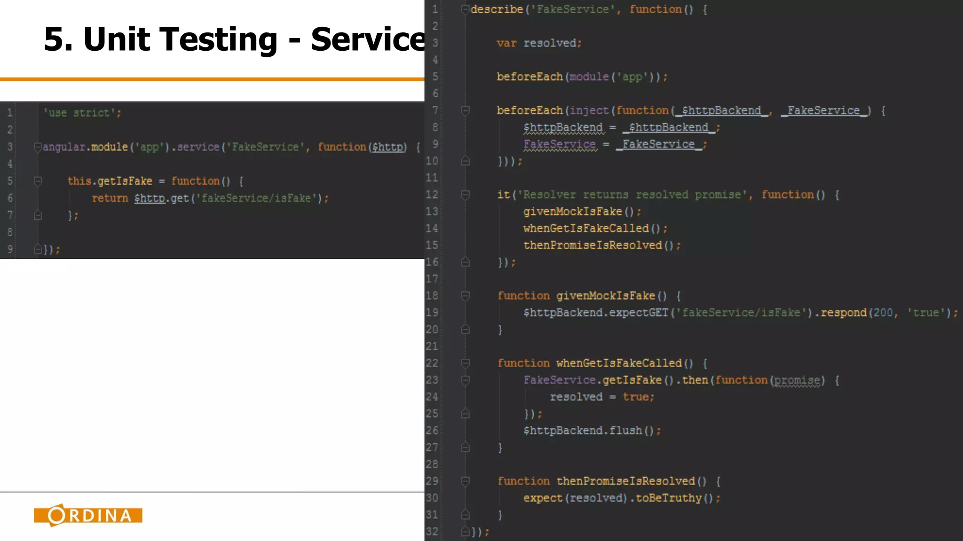Click 'describe' on line 1 of test file

click(x=497, y=9)
